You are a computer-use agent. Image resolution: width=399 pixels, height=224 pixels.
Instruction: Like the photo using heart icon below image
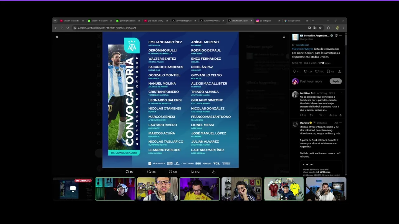coord(171,172)
